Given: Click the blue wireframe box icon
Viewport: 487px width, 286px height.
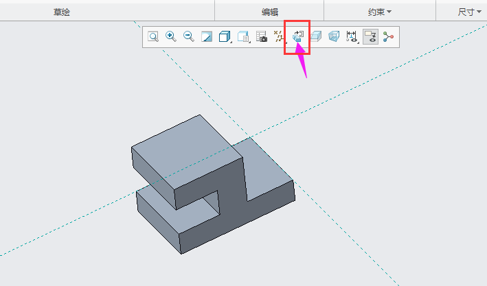Looking at the screenshot, I should click(x=334, y=37).
